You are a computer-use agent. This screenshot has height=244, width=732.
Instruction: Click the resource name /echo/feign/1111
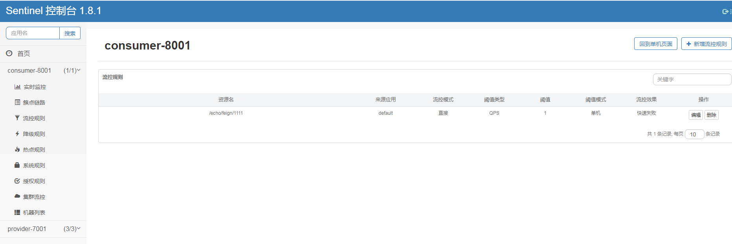click(x=226, y=113)
